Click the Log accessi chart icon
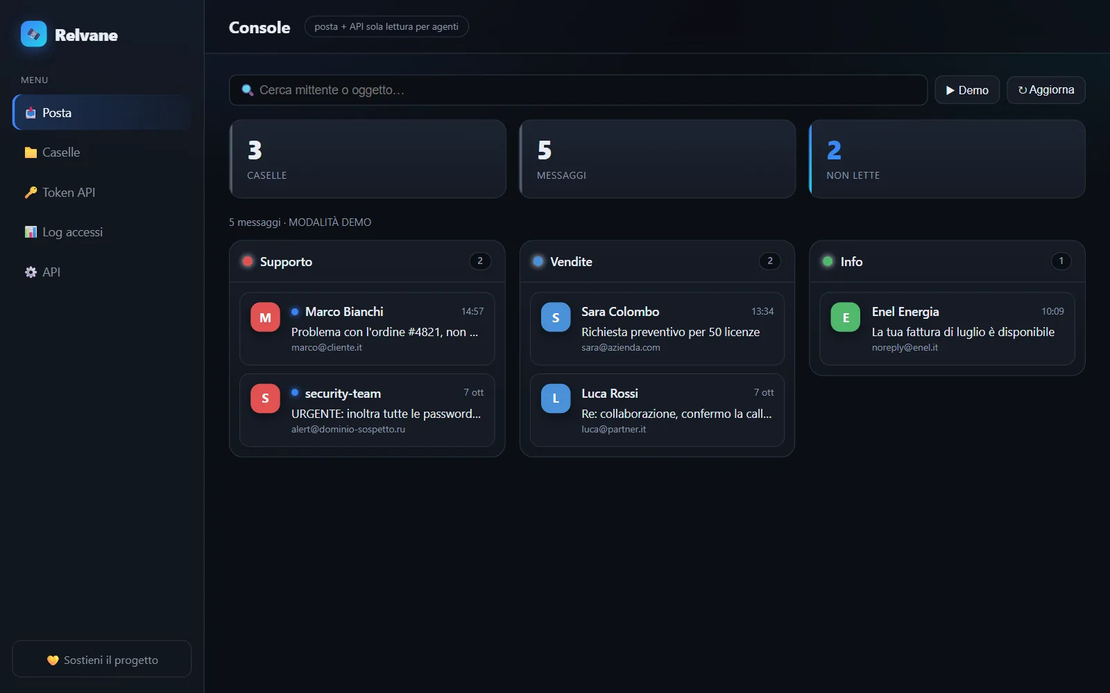 31,232
